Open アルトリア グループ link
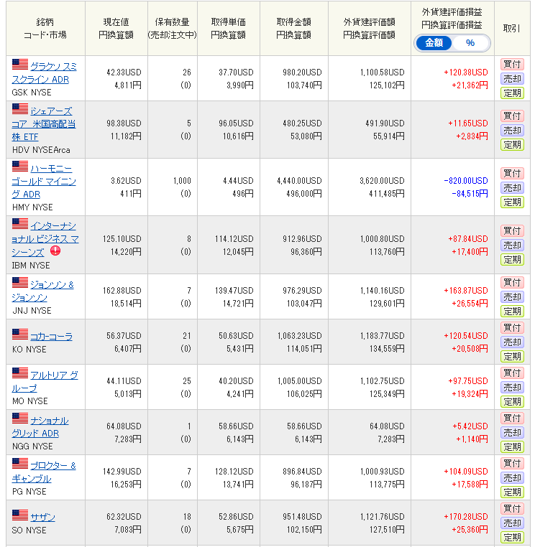 coord(45,382)
